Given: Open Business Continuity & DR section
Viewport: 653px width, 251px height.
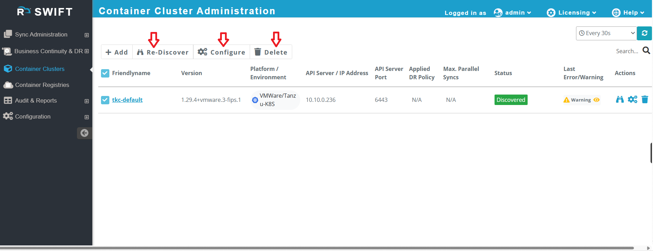Looking at the screenshot, I should 48,51.
